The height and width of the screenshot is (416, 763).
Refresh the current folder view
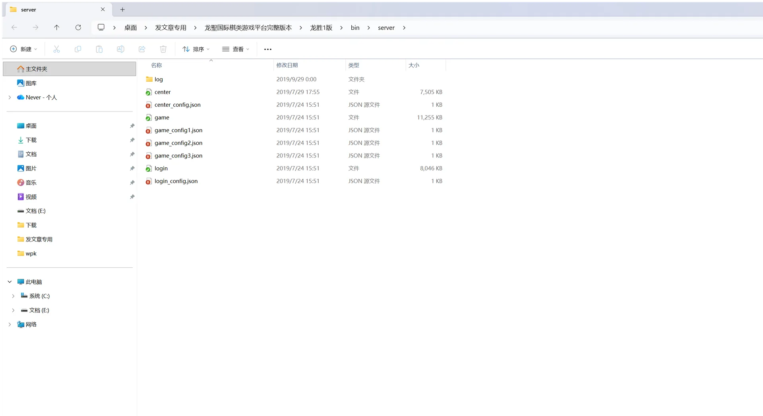pos(78,27)
